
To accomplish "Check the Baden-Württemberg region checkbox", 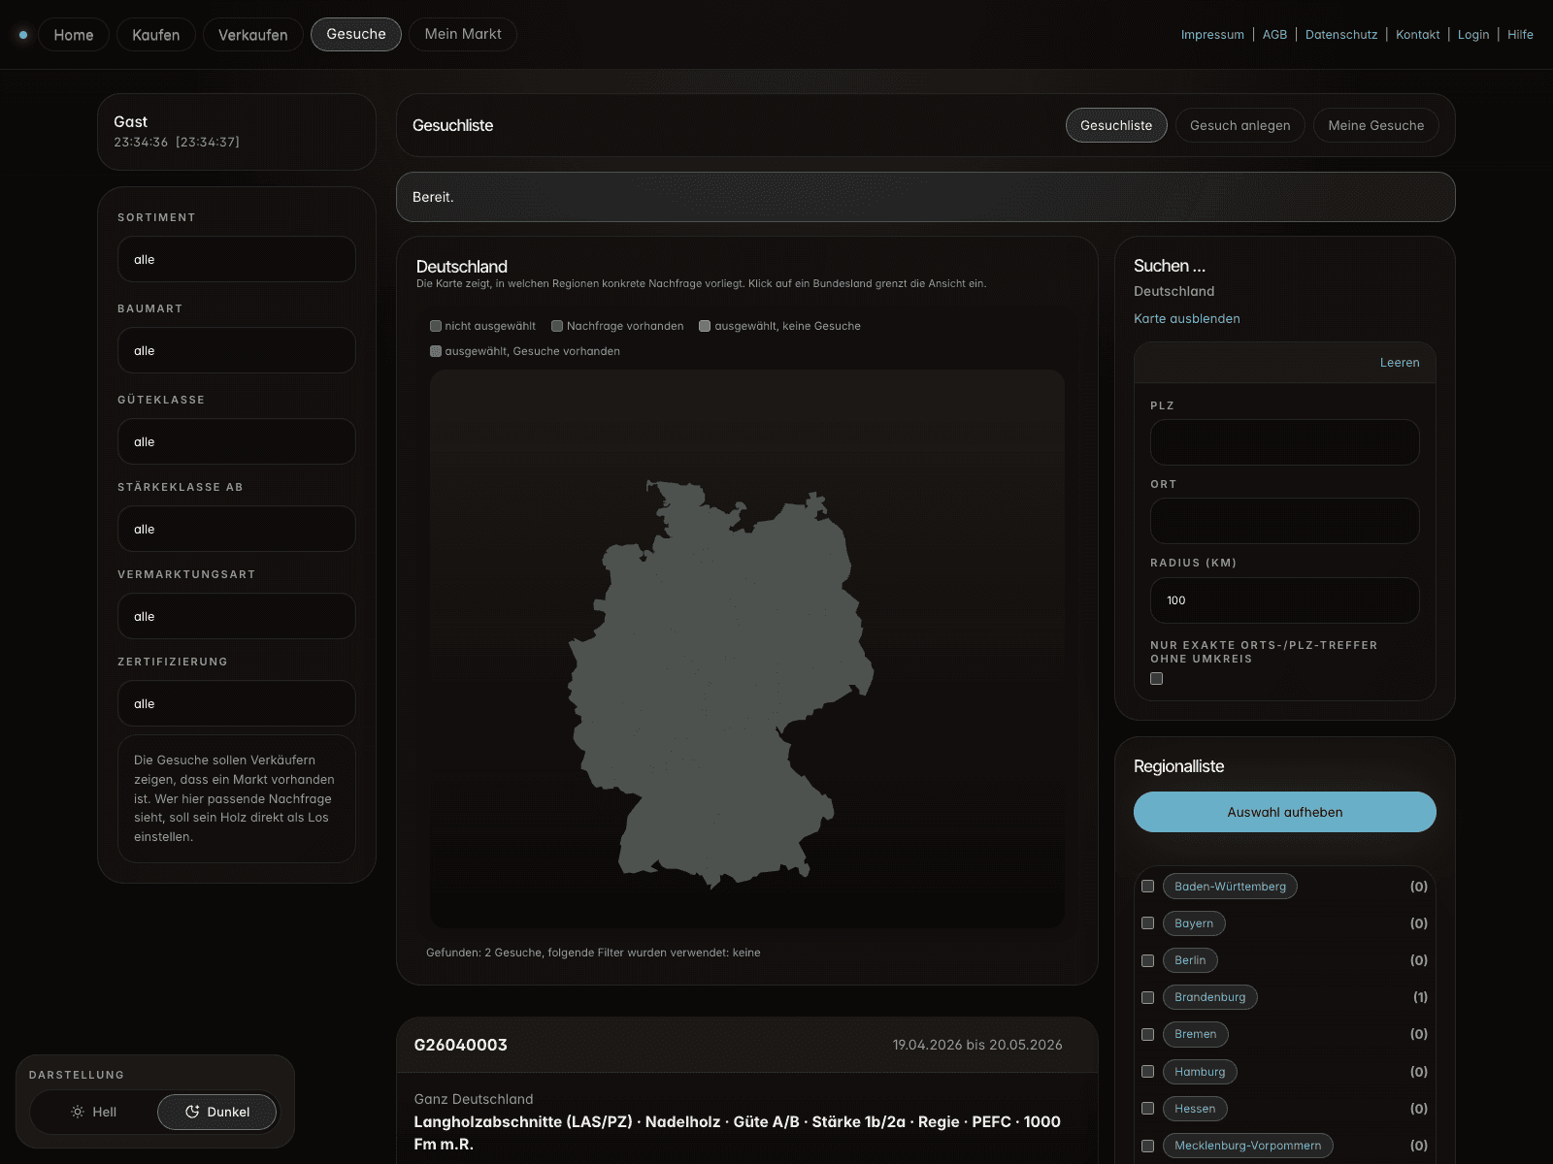I will (x=1147, y=887).
